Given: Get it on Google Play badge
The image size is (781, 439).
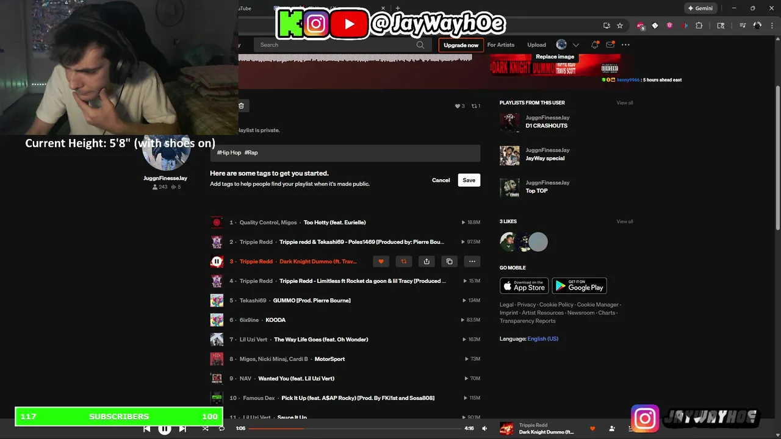Looking at the screenshot, I should [x=579, y=285].
